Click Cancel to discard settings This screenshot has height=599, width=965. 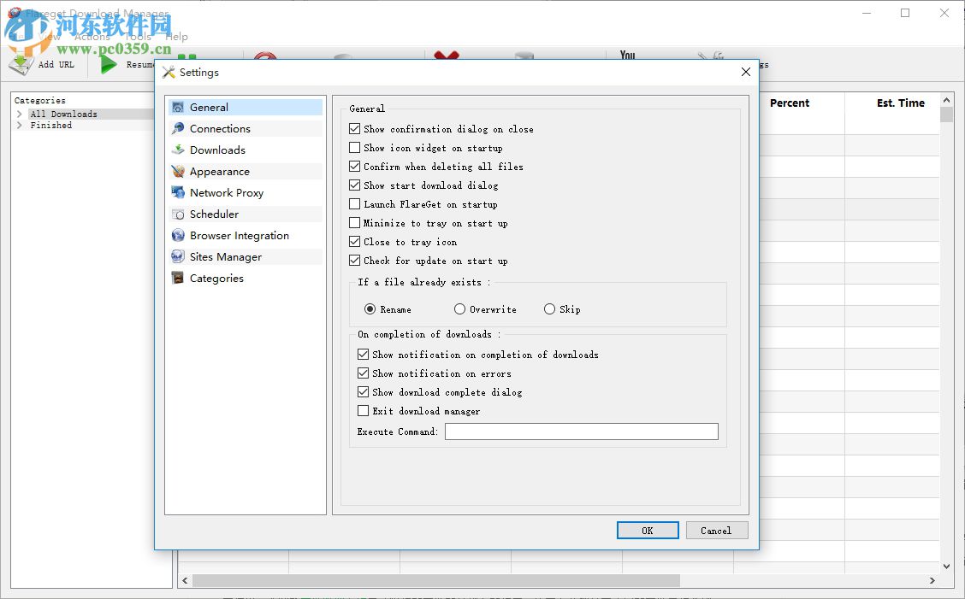pyautogui.click(x=716, y=530)
